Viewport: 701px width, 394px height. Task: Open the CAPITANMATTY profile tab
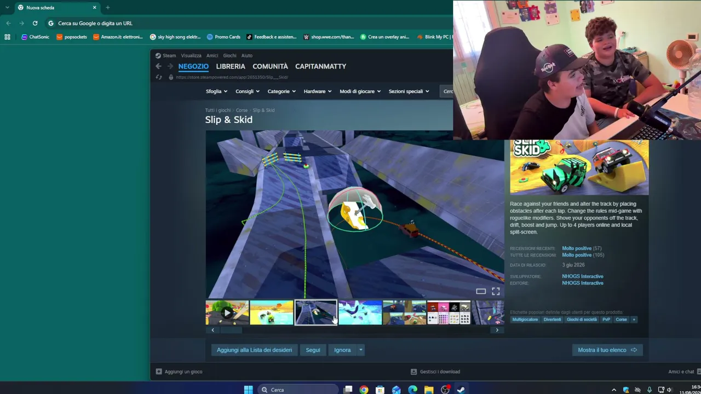320,66
